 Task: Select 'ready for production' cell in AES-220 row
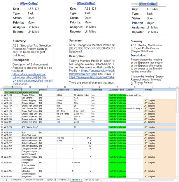117,127
